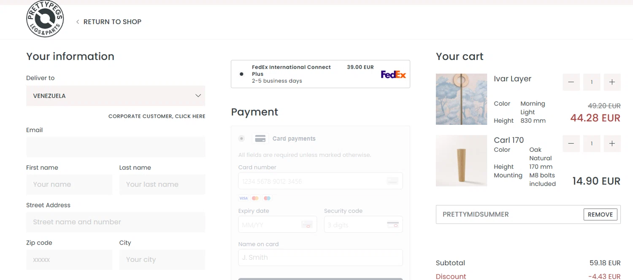Image resolution: width=633 pixels, height=280 pixels.
Task: Click the Payment heading
Action: [x=254, y=112]
